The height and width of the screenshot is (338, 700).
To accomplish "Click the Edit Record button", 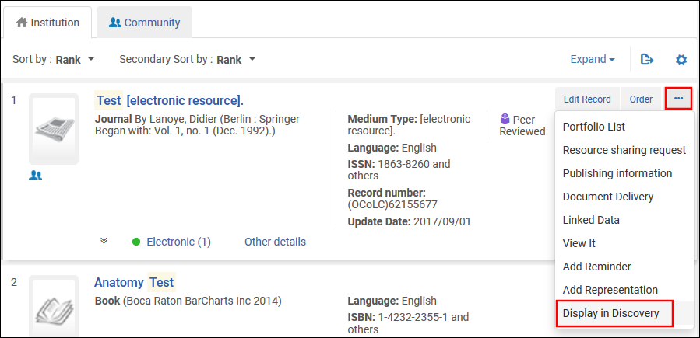I will 587,99.
